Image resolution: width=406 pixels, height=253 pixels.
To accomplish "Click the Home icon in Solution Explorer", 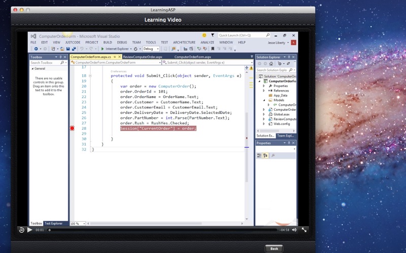I will pos(271,64).
